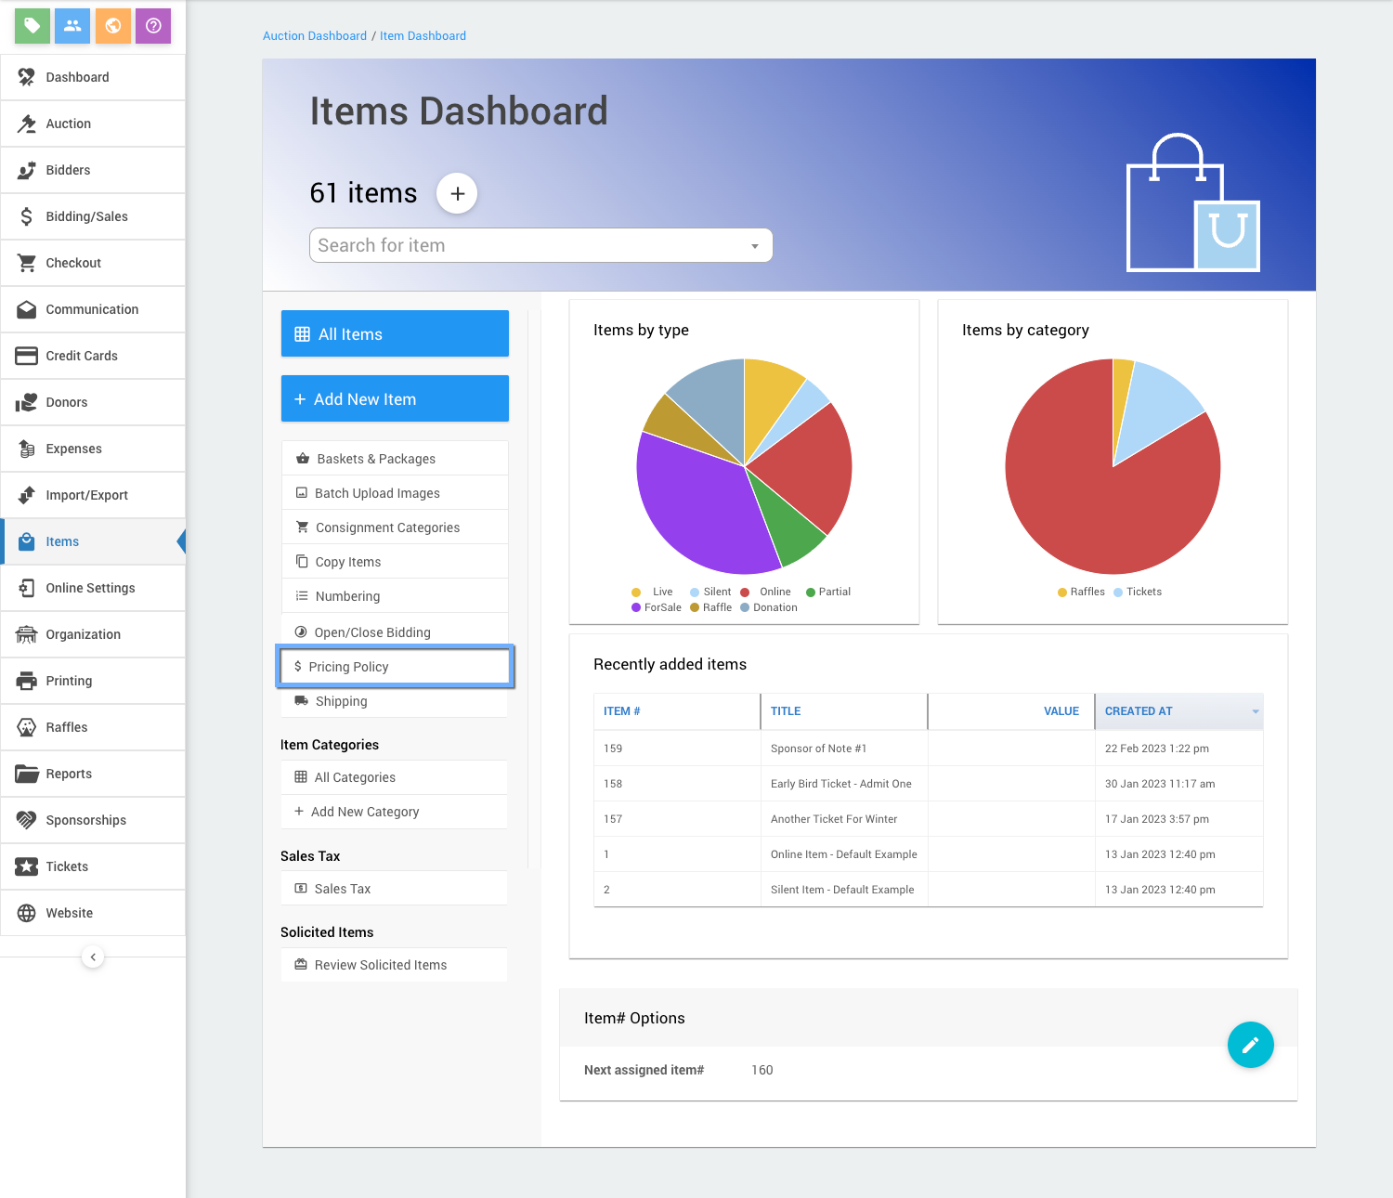Screen dimensions: 1393x1198
Task: Expand the Search for item dropdown arrow
Action: [x=755, y=246]
